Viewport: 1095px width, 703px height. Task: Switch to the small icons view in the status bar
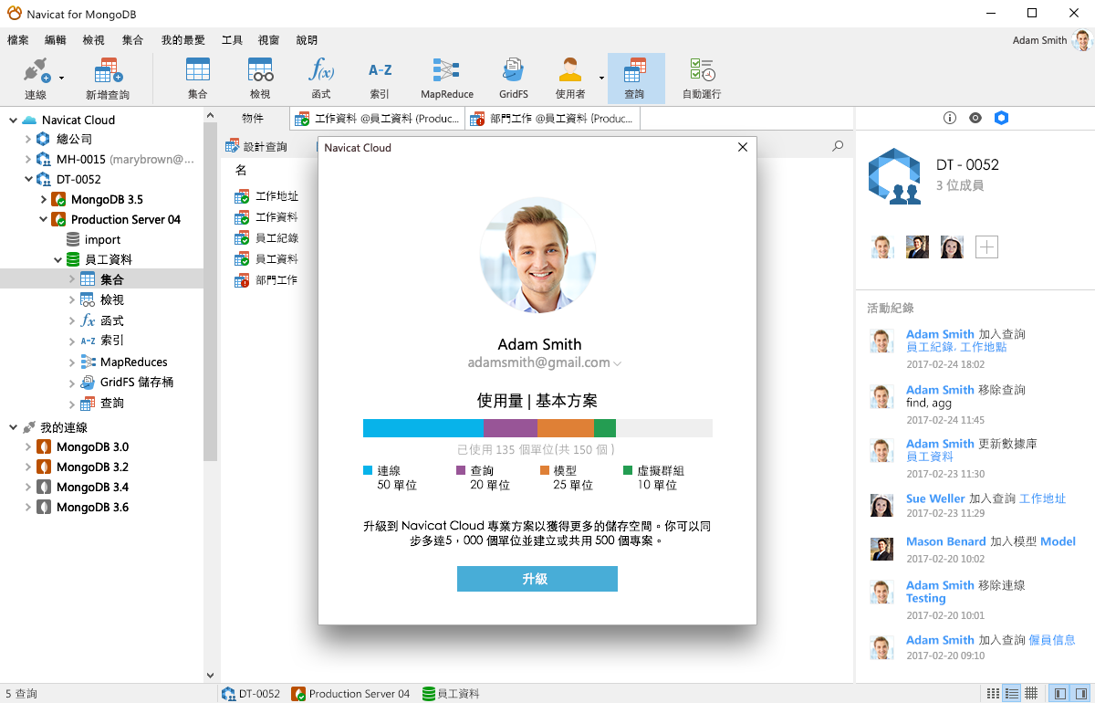pos(994,694)
